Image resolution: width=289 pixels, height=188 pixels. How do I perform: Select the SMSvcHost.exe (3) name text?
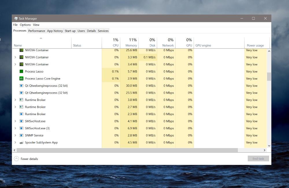(37, 128)
